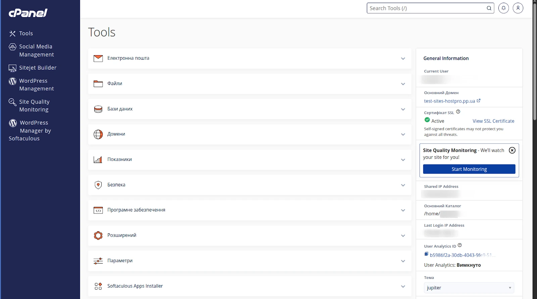This screenshot has height=299, width=537.
Task: Select WordPress Management in sidebar
Action: tap(36, 85)
